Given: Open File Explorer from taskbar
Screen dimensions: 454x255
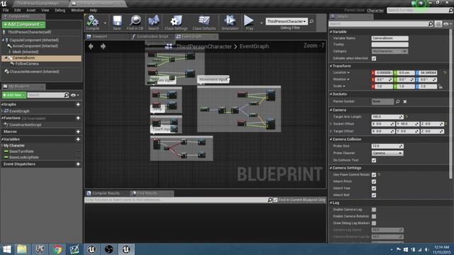Looking at the screenshot, I should click(x=22, y=249).
